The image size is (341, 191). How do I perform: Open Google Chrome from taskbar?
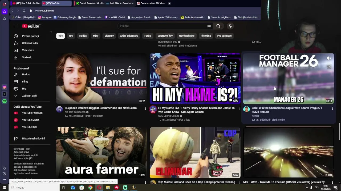(90, 188)
